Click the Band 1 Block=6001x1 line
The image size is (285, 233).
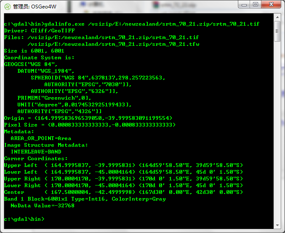tap(85, 199)
